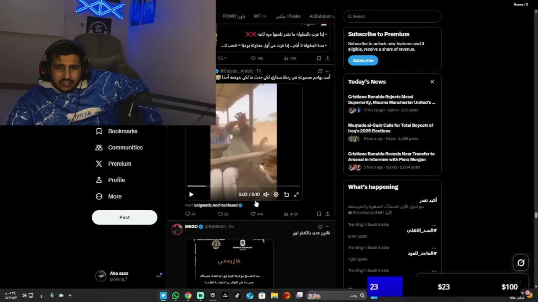Click the video progress bar
The image size is (538, 302).
pyautogui.click(x=244, y=186)
